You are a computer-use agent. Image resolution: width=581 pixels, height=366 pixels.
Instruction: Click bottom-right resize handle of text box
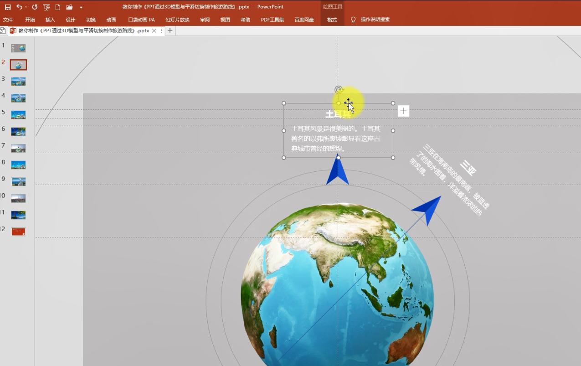[x=393, y=158]
